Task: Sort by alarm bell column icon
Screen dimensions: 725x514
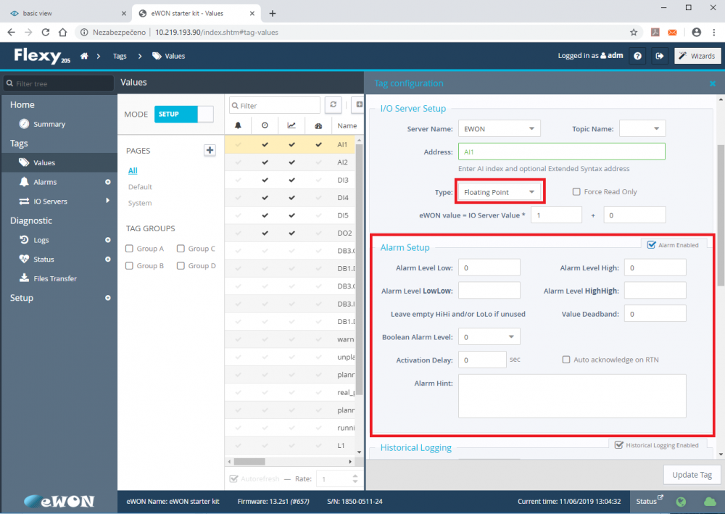Action: point(238,125)
